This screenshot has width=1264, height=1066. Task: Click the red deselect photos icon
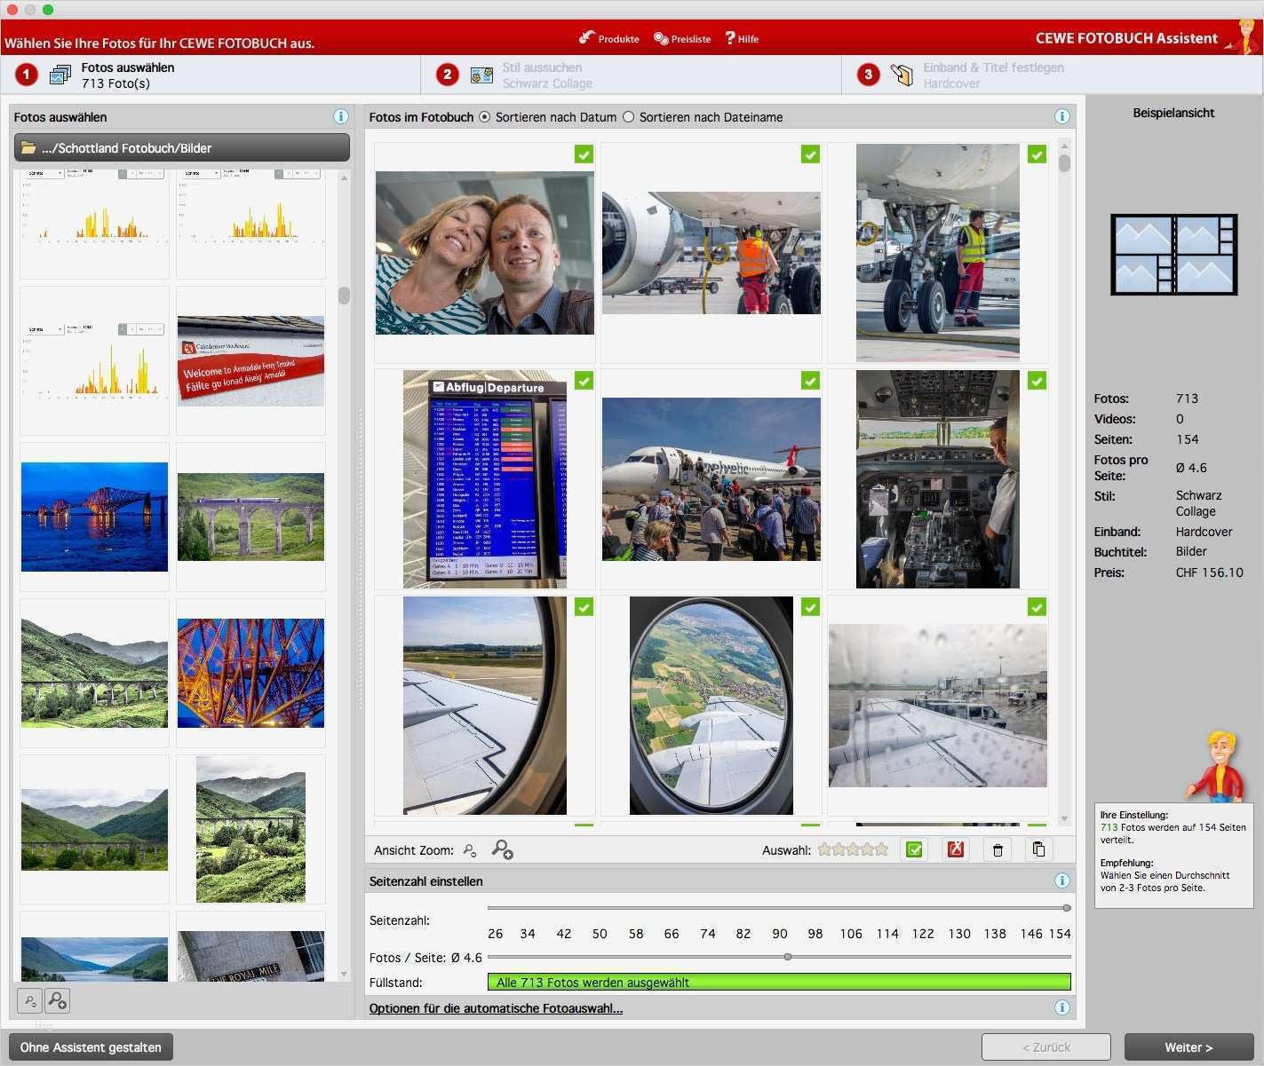(956, 849)
